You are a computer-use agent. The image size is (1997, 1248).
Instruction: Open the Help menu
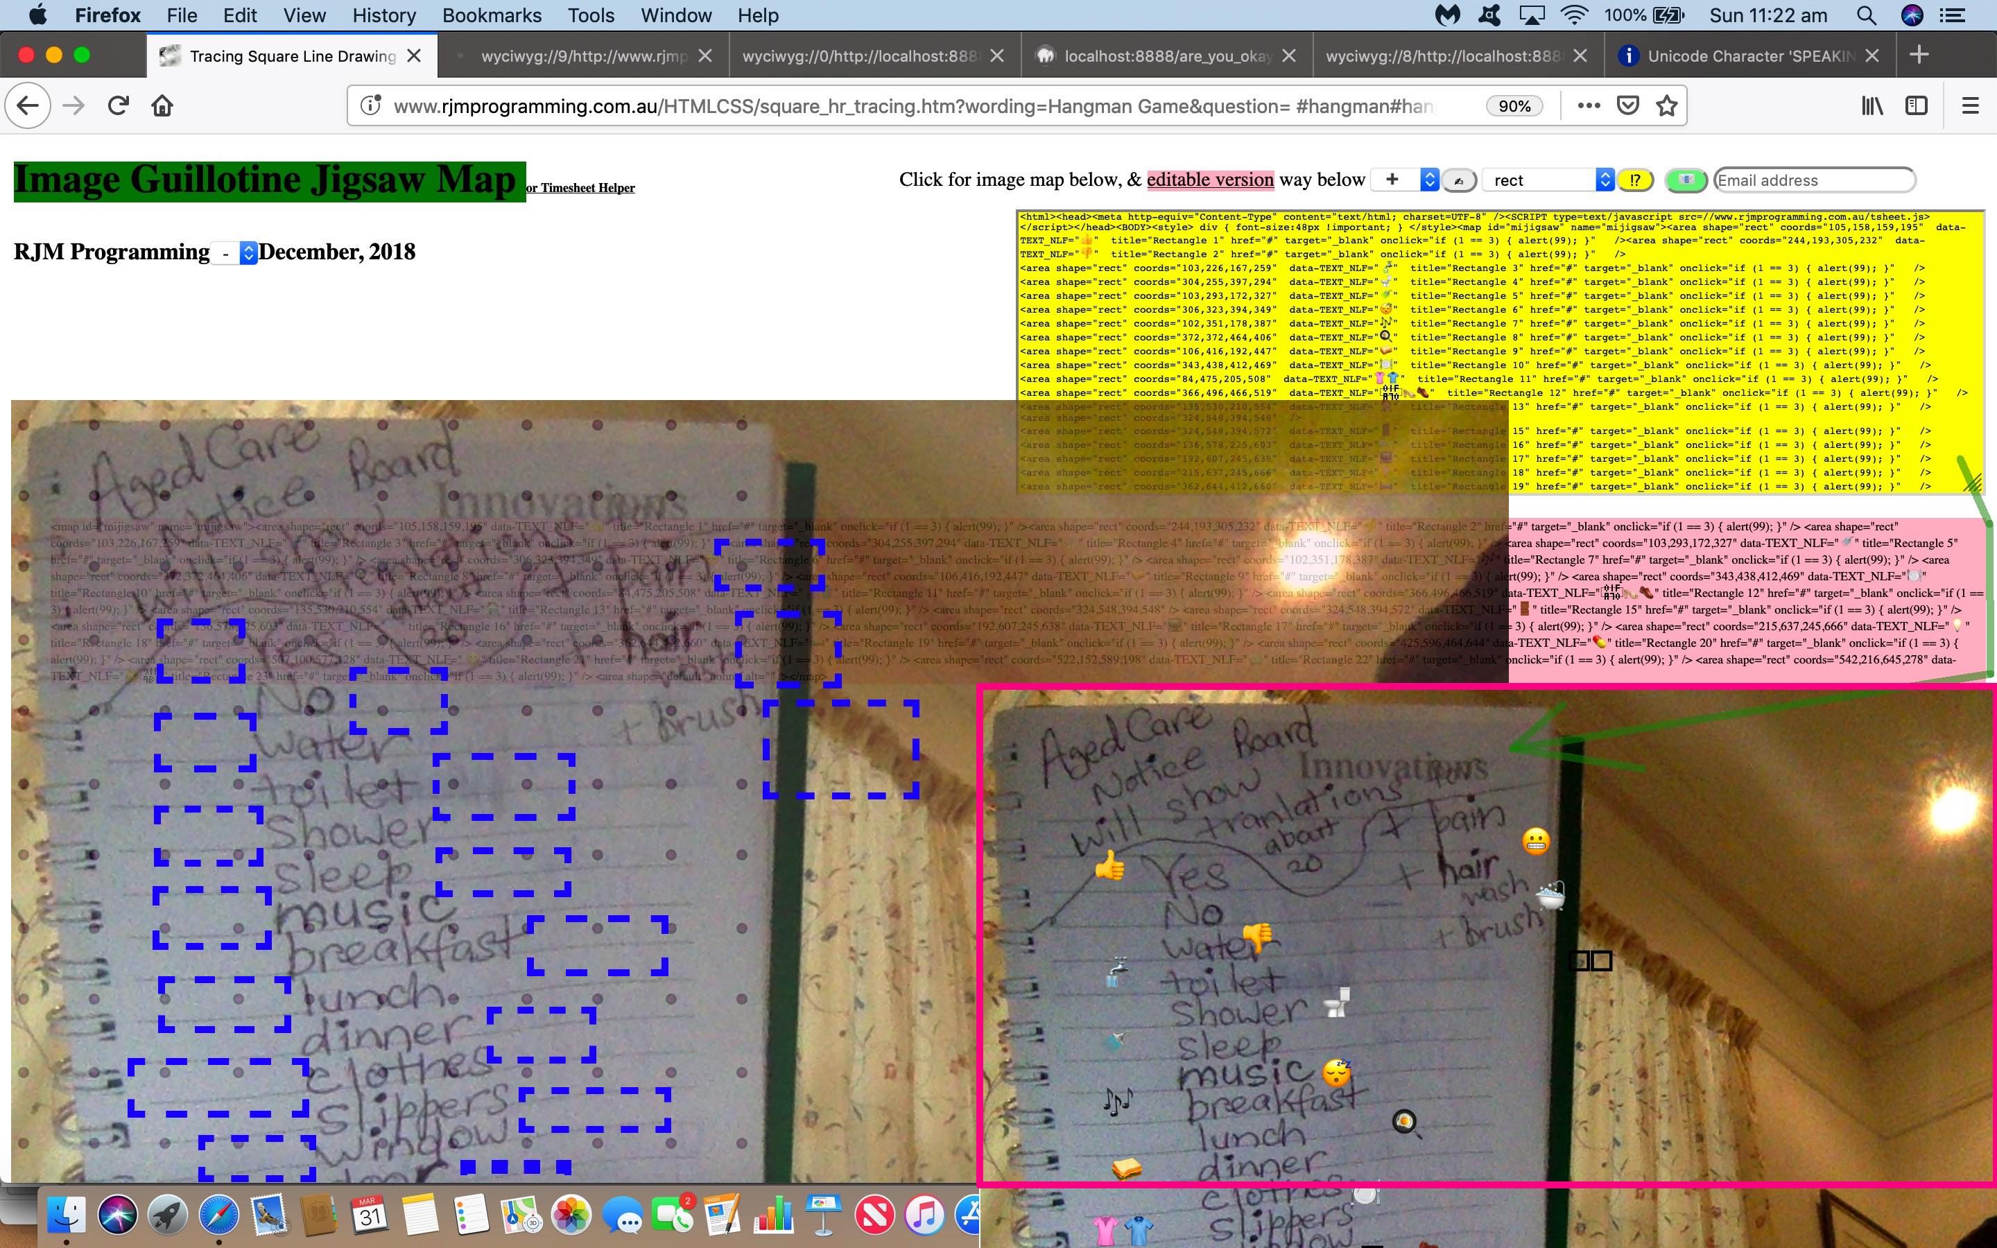757,15
